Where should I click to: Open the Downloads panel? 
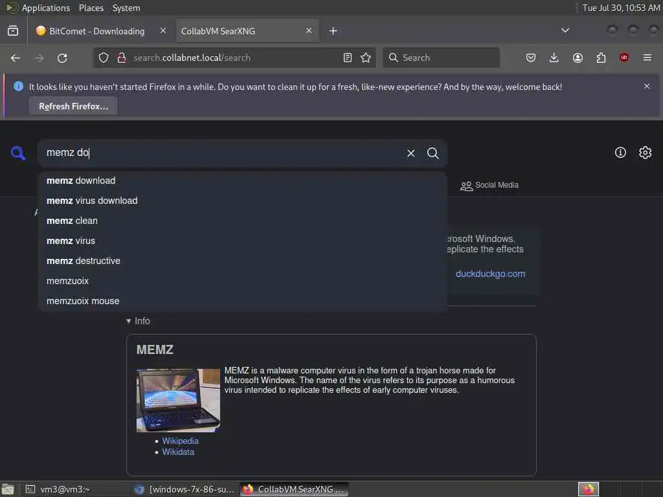point(554,58)
